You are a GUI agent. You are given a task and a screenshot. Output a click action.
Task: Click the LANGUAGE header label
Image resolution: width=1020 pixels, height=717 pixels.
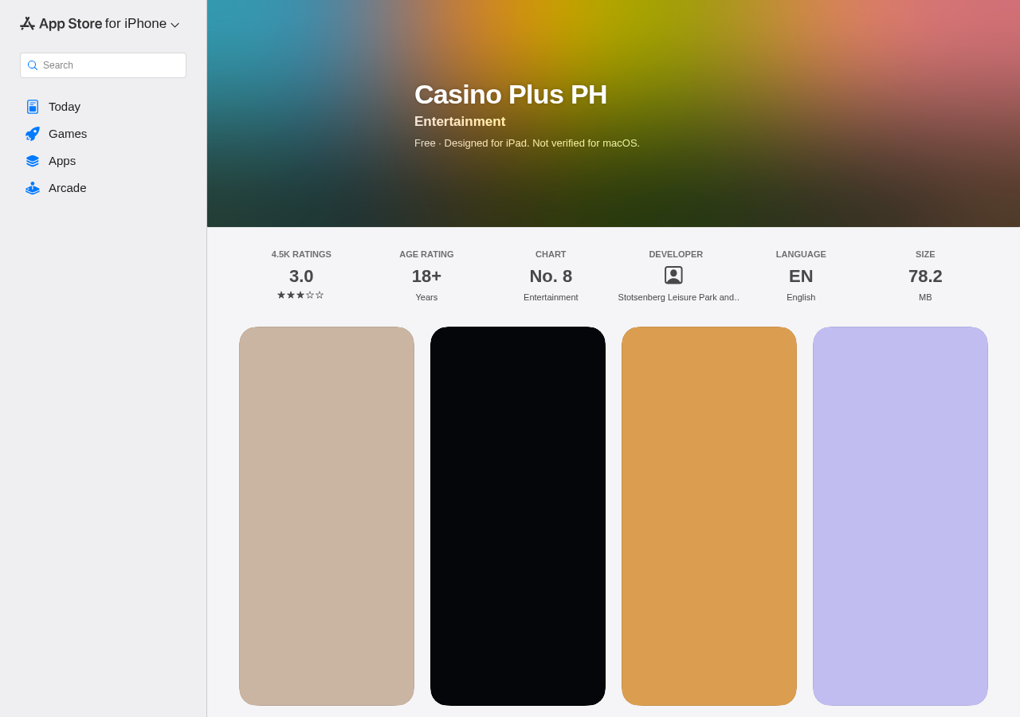point(801,254)
